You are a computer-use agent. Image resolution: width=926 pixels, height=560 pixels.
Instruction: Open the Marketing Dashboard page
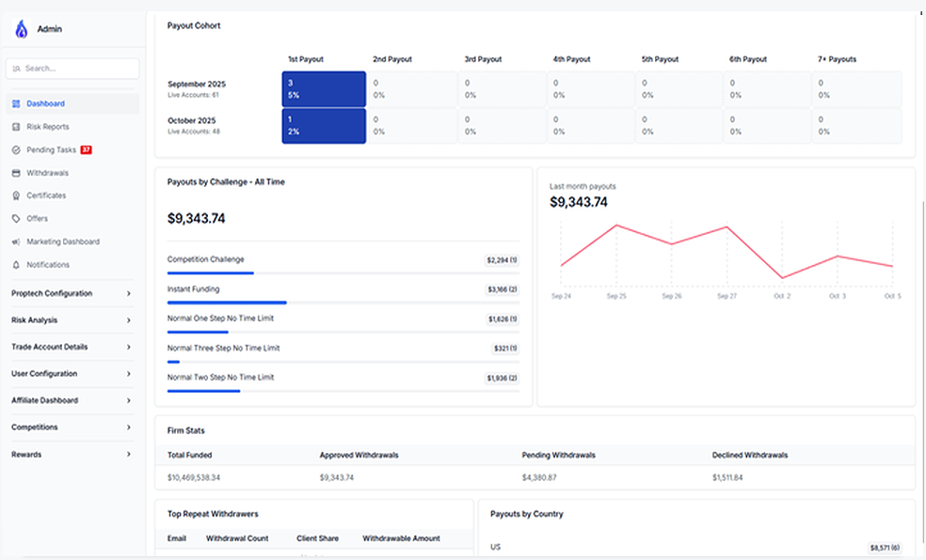(62, 241)
